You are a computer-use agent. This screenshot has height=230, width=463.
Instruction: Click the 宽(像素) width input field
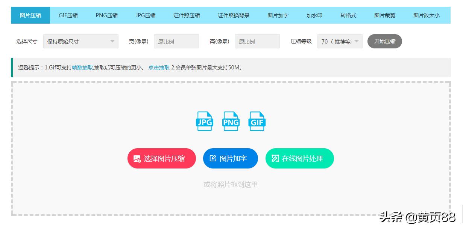pos(176,41)
